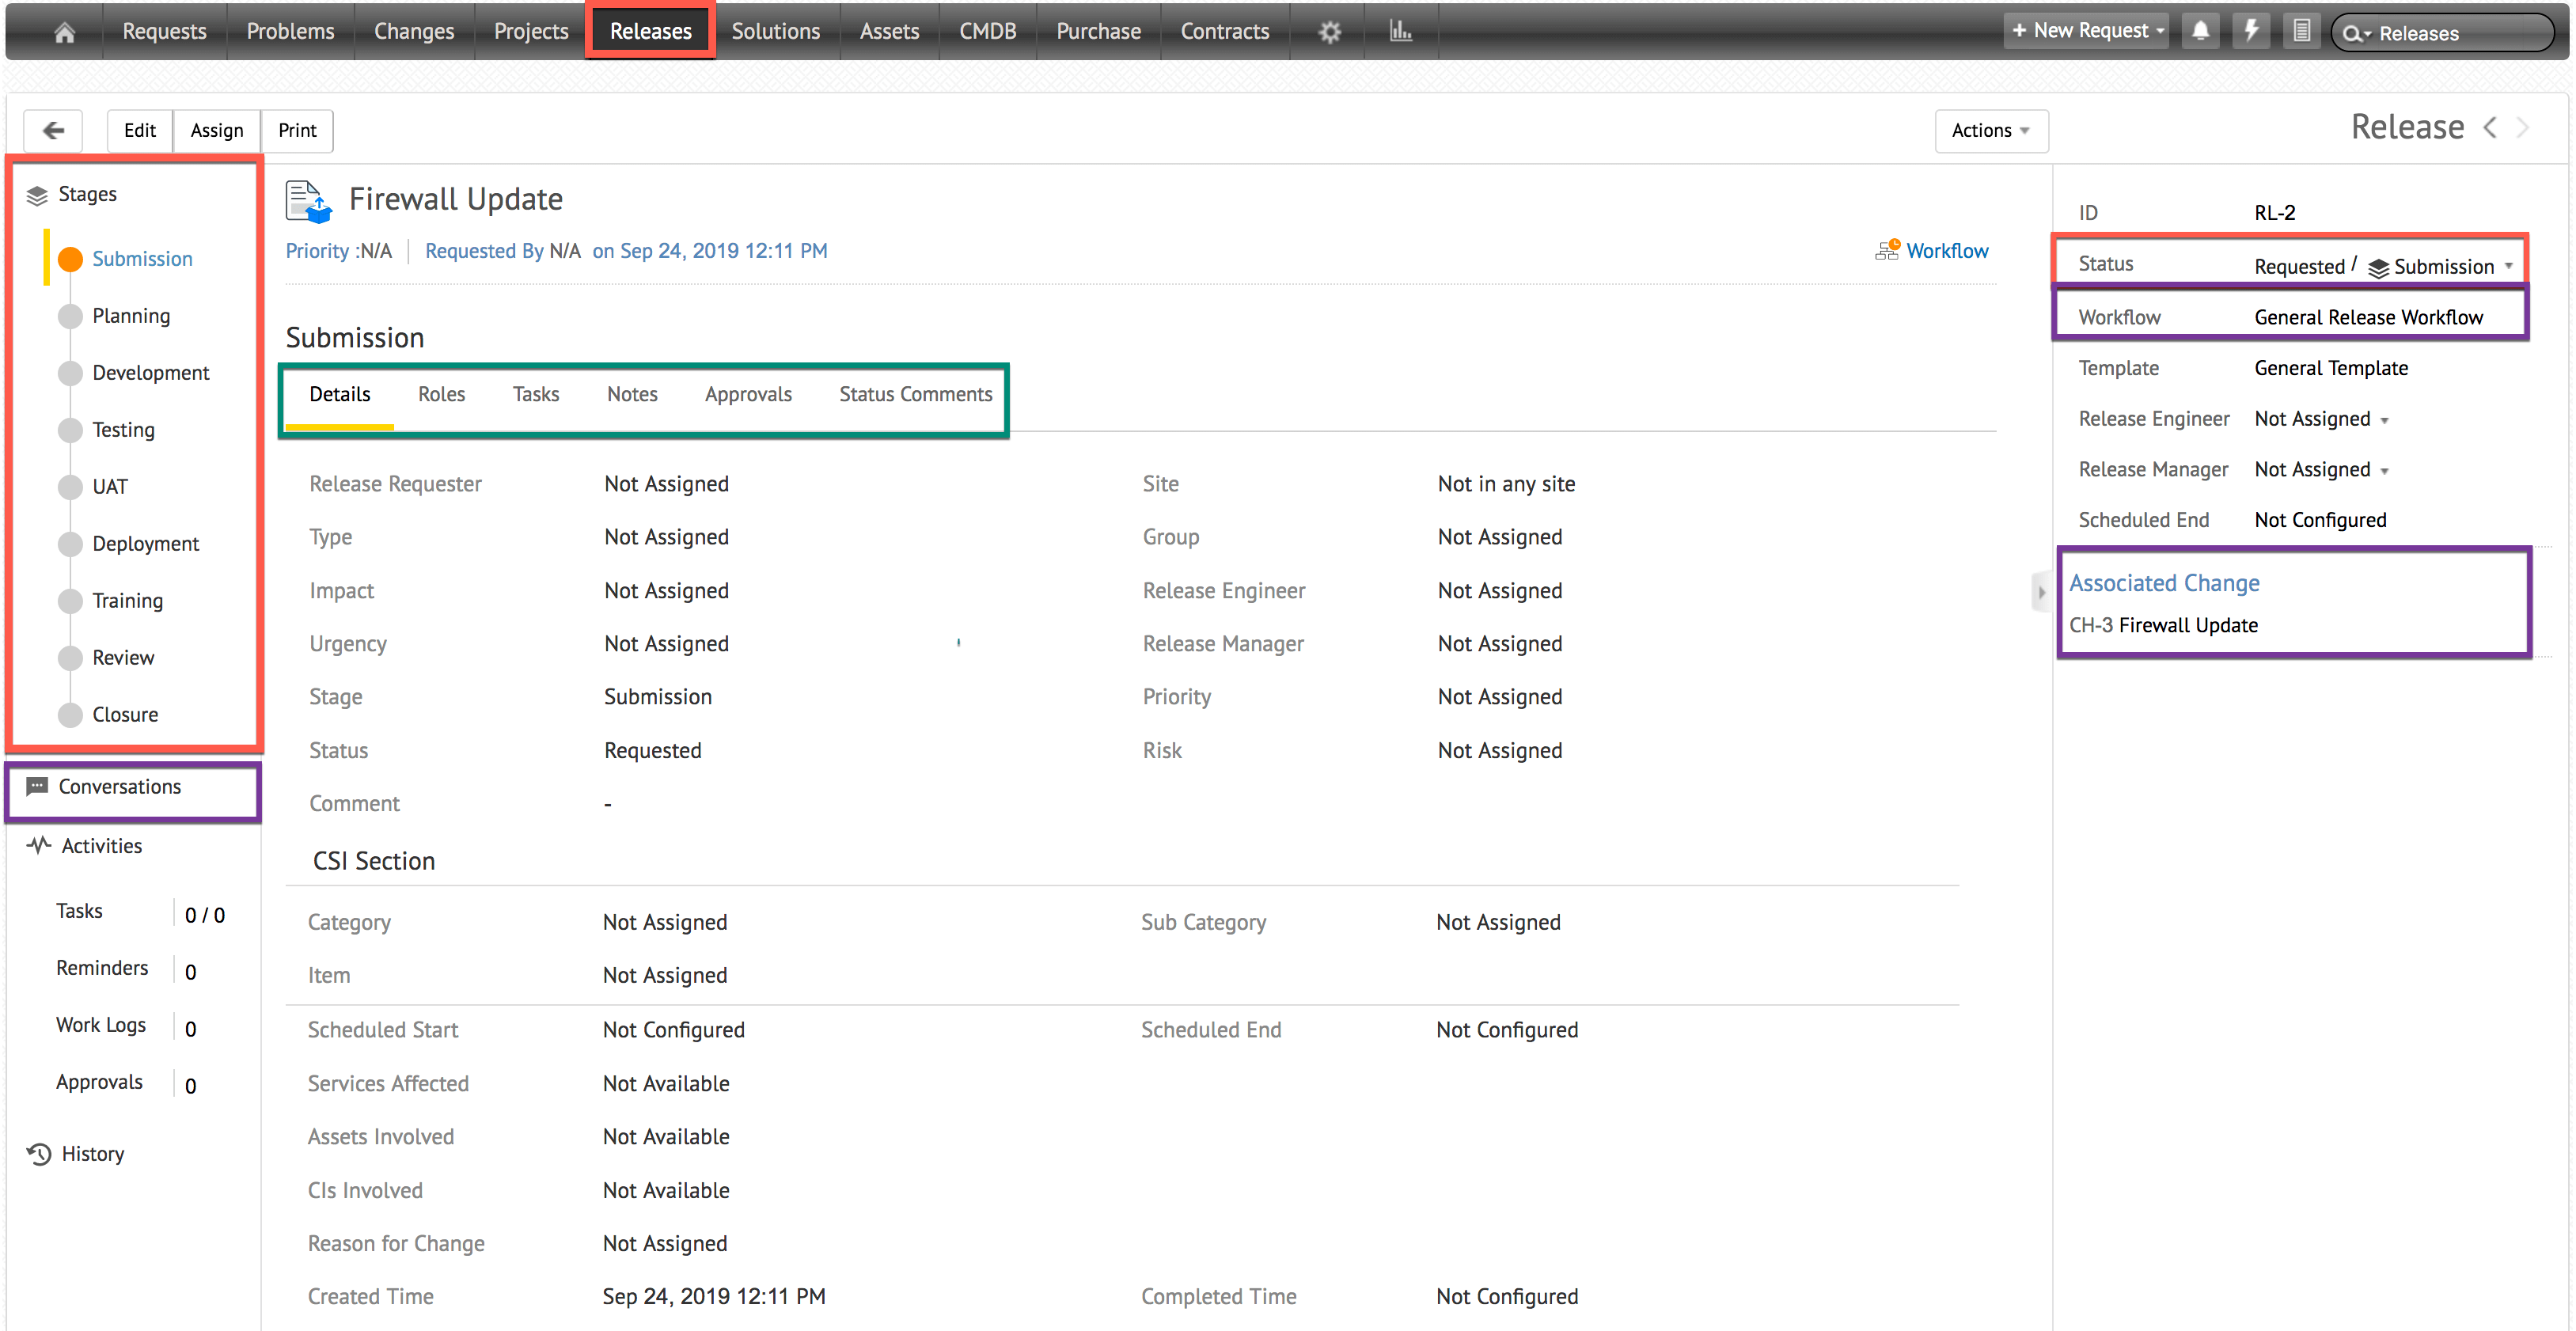Open the Workflow link
This screenshot has height=1331, width=2576.
(1946, 251)
